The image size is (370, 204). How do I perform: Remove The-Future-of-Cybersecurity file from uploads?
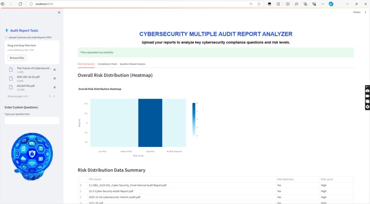tap(55, 70)
